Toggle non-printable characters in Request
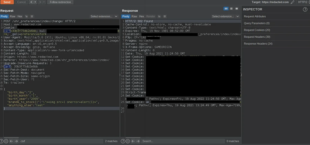This screenshot has width=310, height=145. [26, 16]
